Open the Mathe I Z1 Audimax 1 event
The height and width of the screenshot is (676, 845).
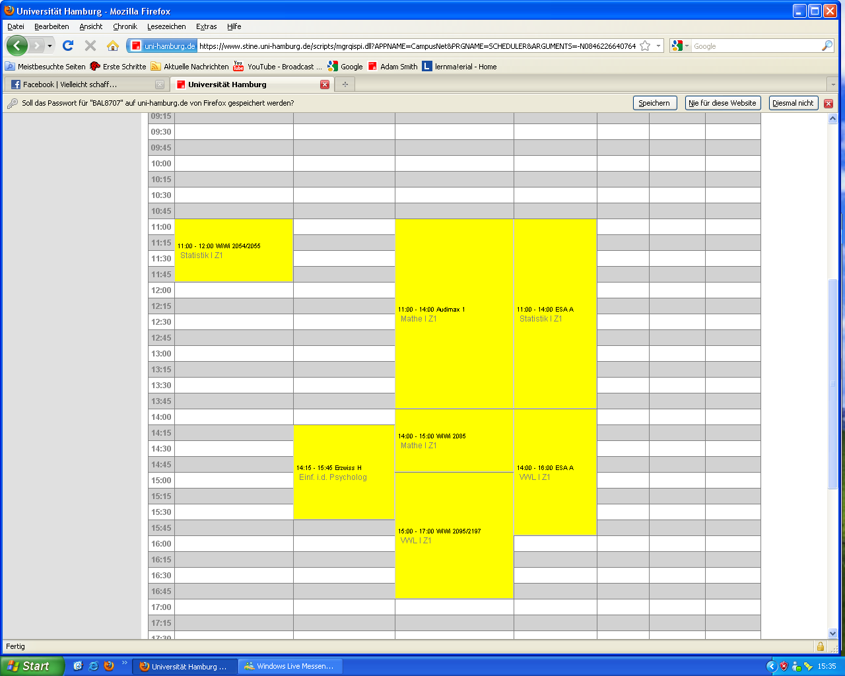click(x=419, y=319)
